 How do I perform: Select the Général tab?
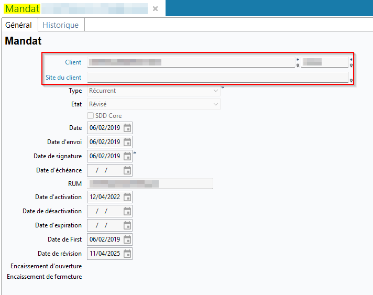pos(18,25)
